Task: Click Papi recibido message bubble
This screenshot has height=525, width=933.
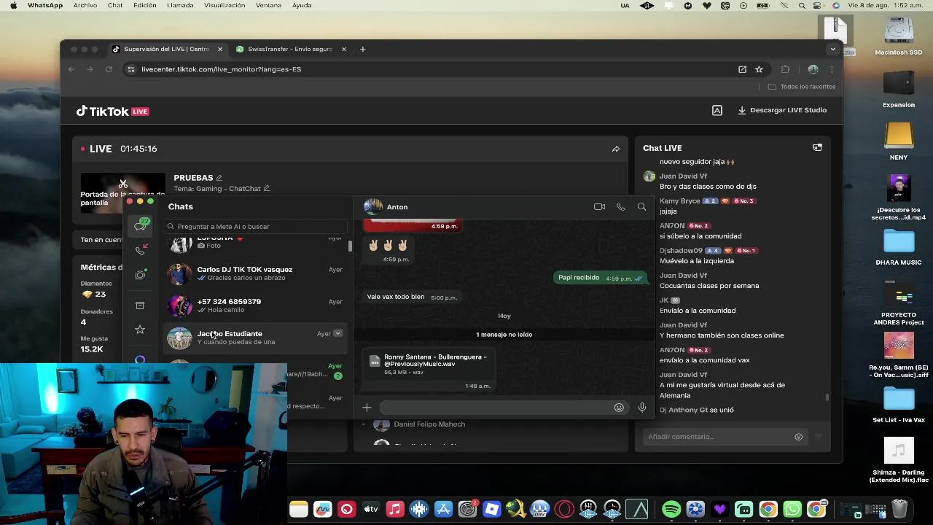Action: coord(600,278)
